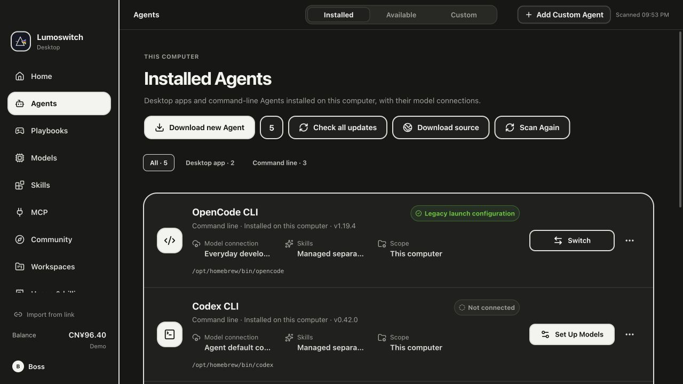The image size is (683, 384).
Task: Click Import from link
Action: pos(44,315)
